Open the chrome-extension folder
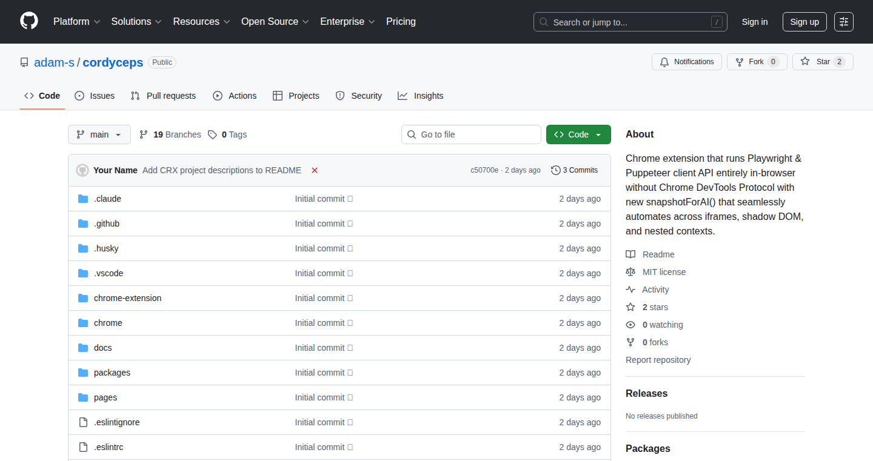Image resolution: width=873 pixels, height=461 pixels. (127, 298)
